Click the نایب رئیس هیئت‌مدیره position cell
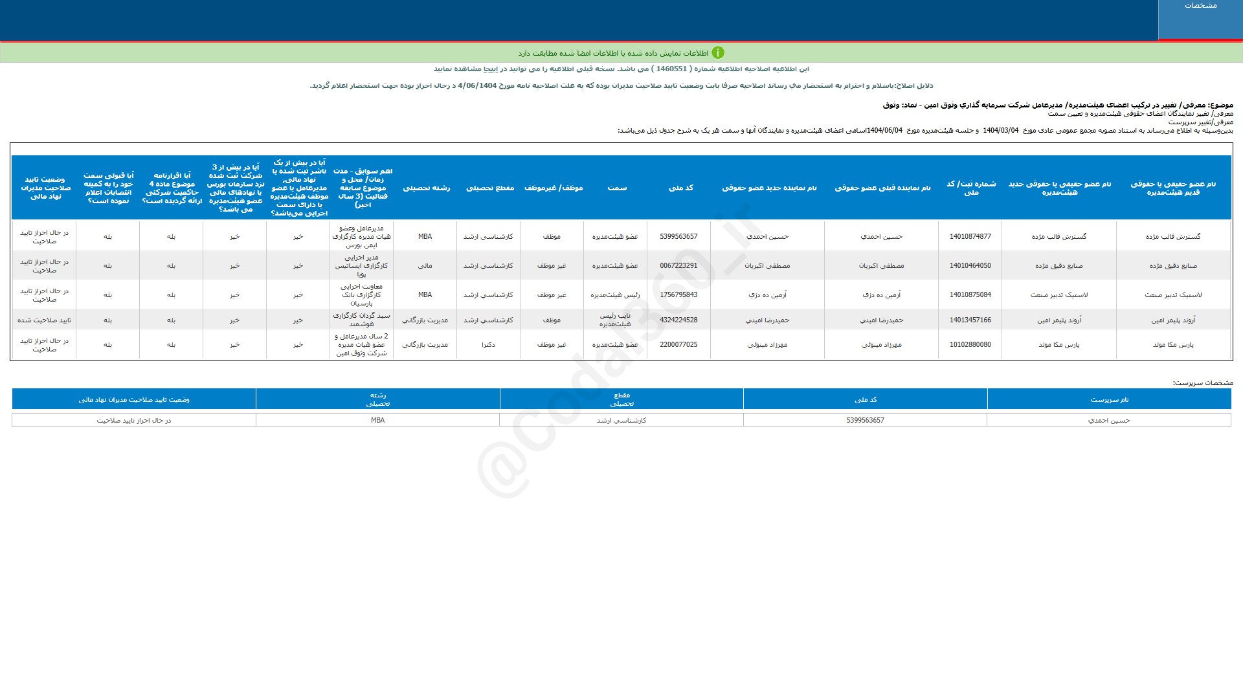 point(615,320)
